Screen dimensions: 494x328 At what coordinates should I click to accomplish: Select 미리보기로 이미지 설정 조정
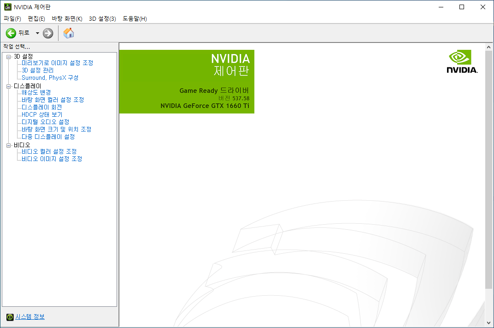coord(57,63)
